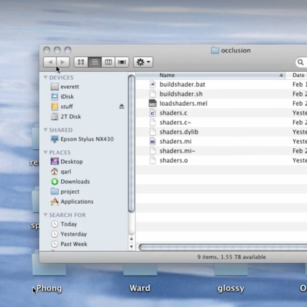Select the loadshaders.mel file icon
The image size is (307, 307).
coord(153,103)
